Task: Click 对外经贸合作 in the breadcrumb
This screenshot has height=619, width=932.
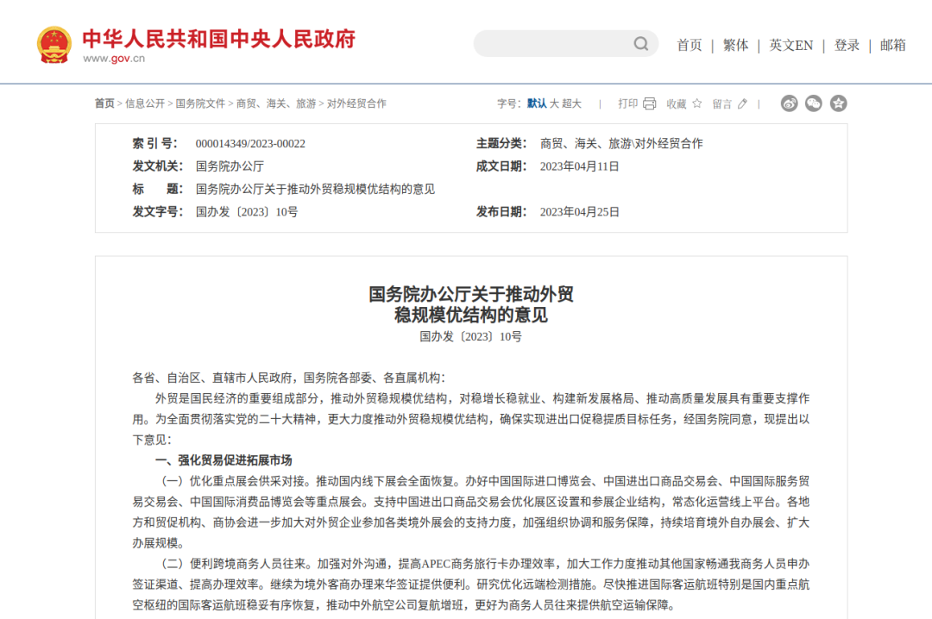Action: click(x=356, y=103)
